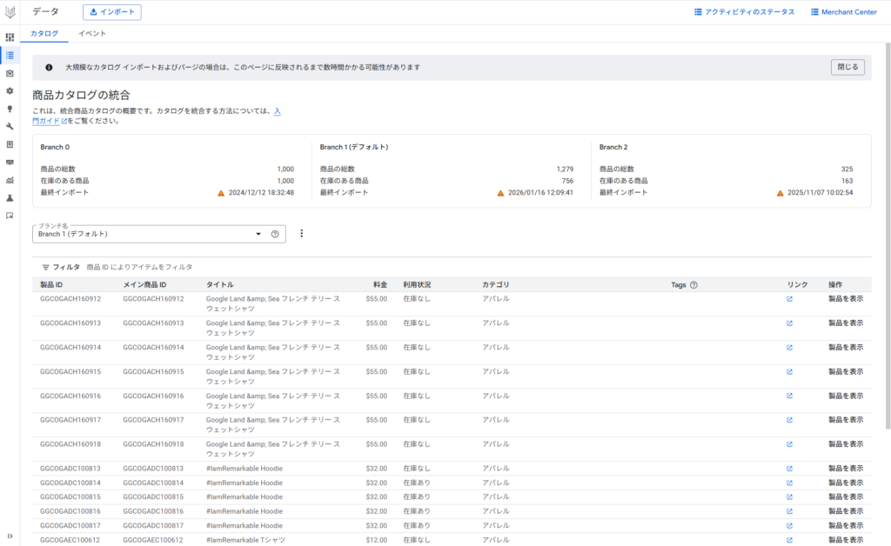Click the product logo at top left
The width and height of the screenshot is (891, 546).
point(10,12)
